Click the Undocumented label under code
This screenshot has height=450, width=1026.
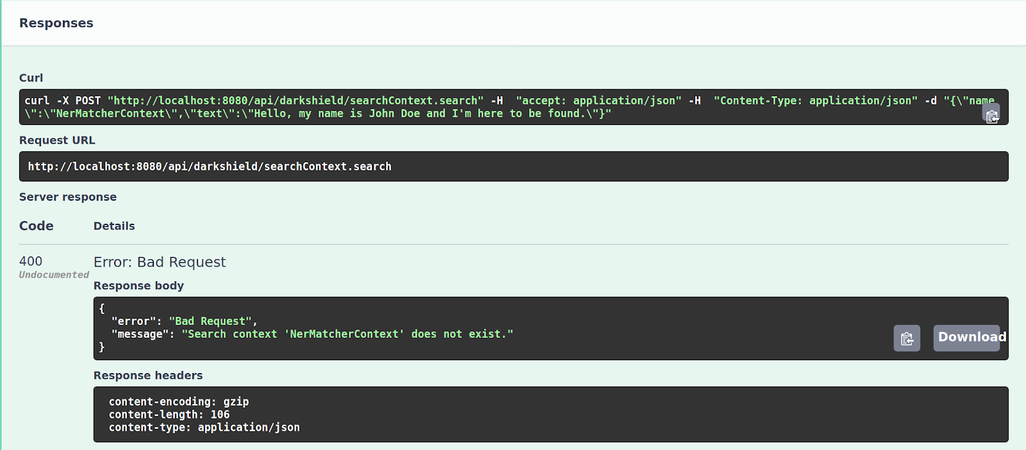(54, 275)
